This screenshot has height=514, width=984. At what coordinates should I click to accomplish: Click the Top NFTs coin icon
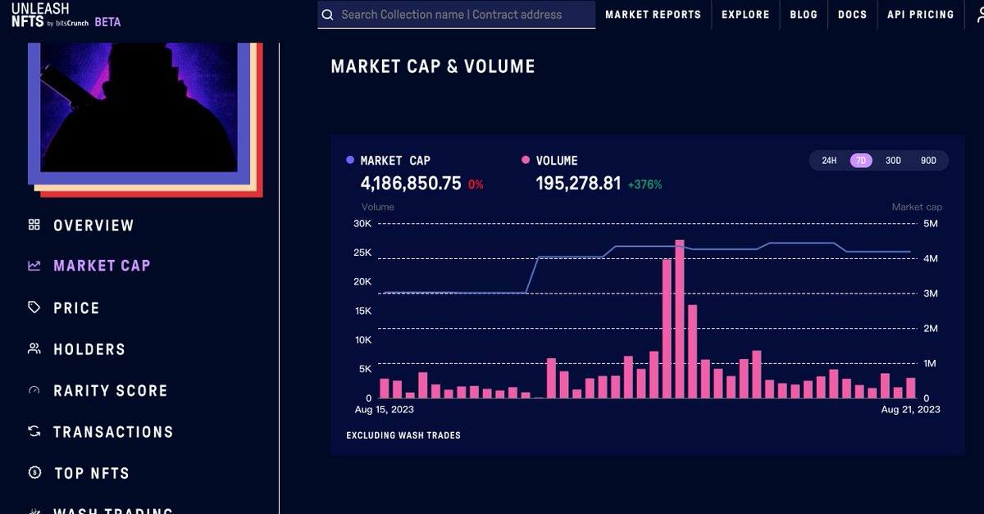tap(34, 472)
